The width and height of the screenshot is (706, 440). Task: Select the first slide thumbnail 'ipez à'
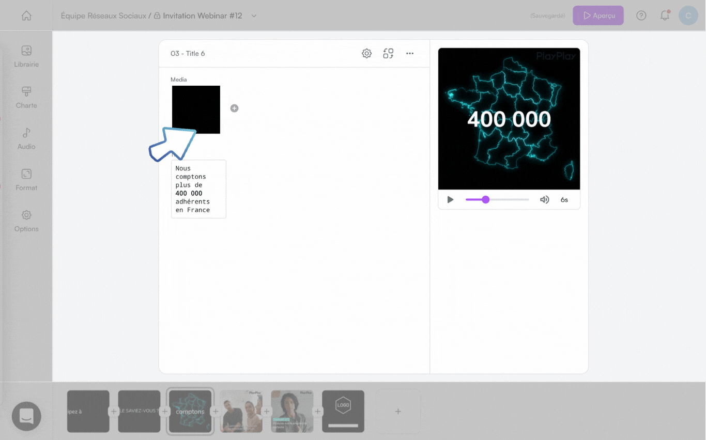[88, 412]
